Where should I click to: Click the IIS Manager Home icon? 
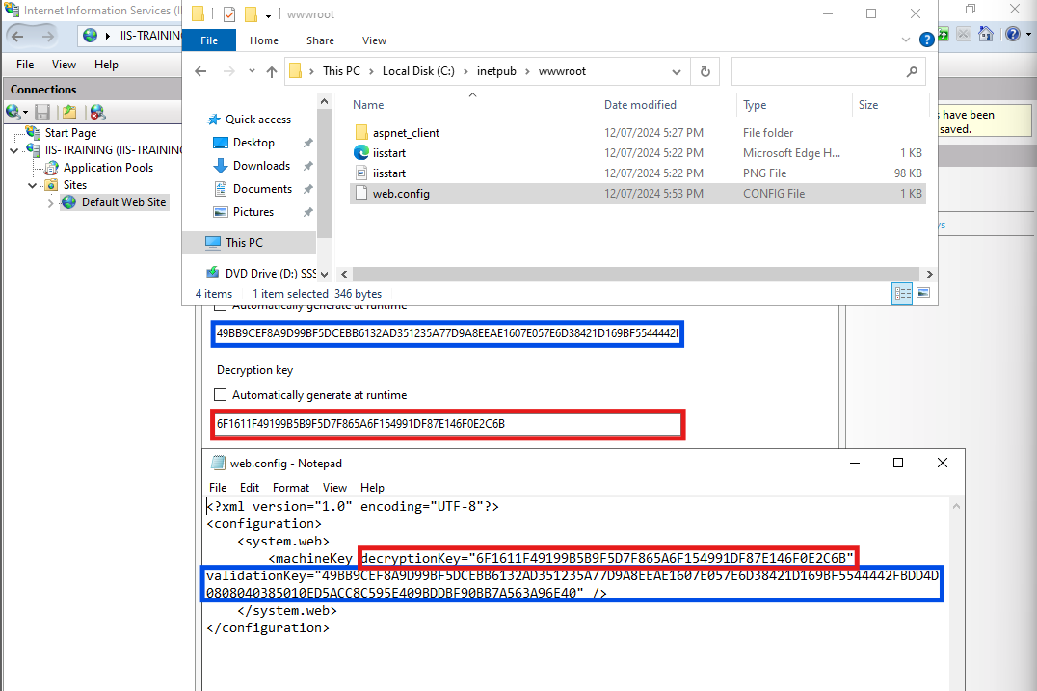point(986,34)
